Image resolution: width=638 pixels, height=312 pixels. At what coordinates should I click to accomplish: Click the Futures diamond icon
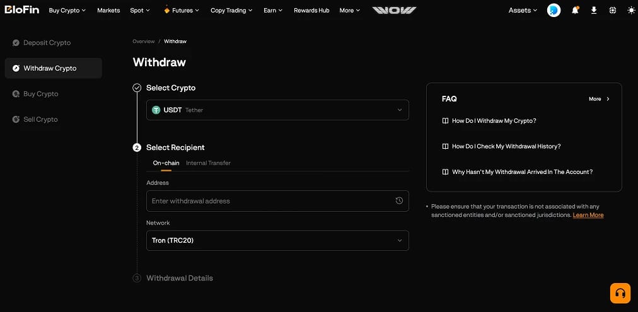[166, 10]
